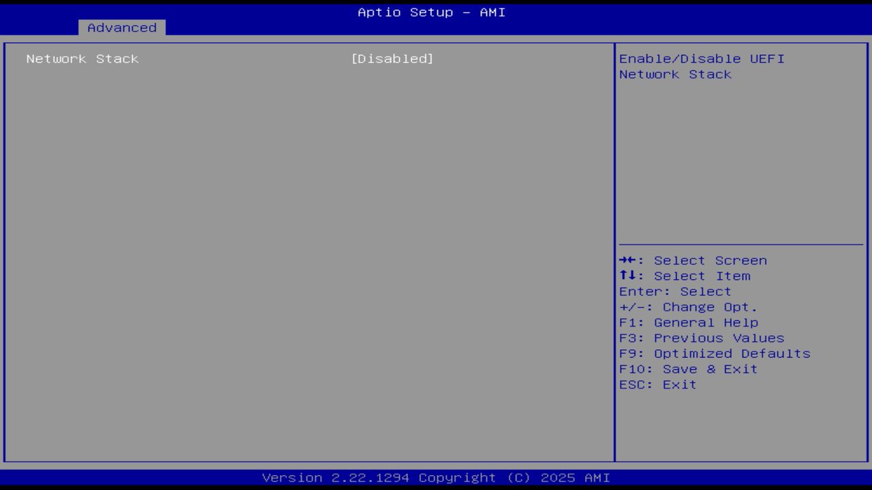Viewport: 872px width, 490px height.
Task: Click the Enter: Select legend entry
Action: [674, 291]
